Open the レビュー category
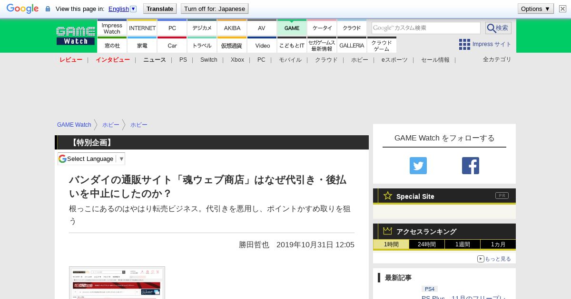 pos(71,60)
